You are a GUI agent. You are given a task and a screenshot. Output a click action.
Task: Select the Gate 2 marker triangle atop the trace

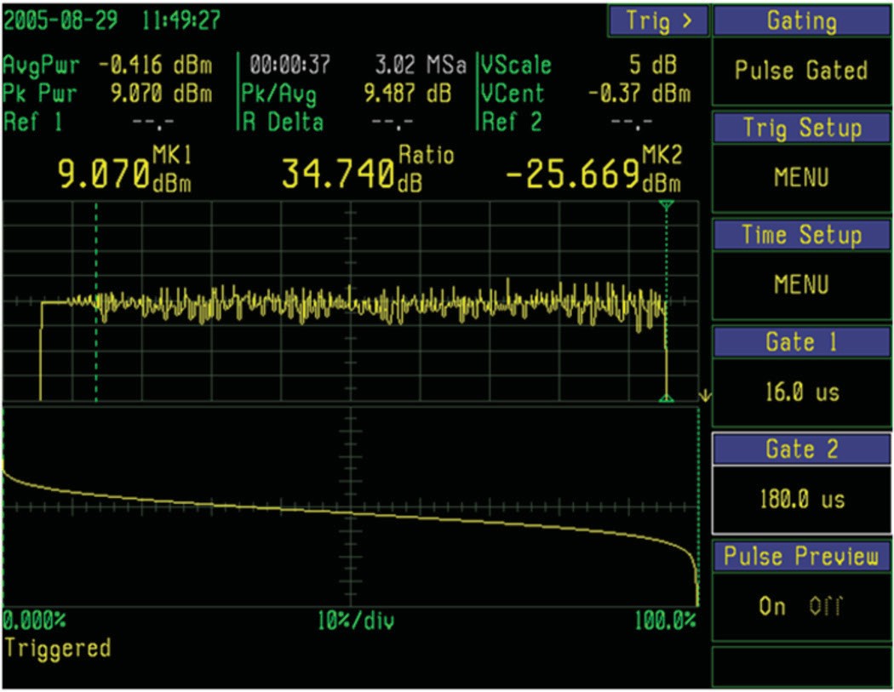pyautogui.click(x=666, y=205)
